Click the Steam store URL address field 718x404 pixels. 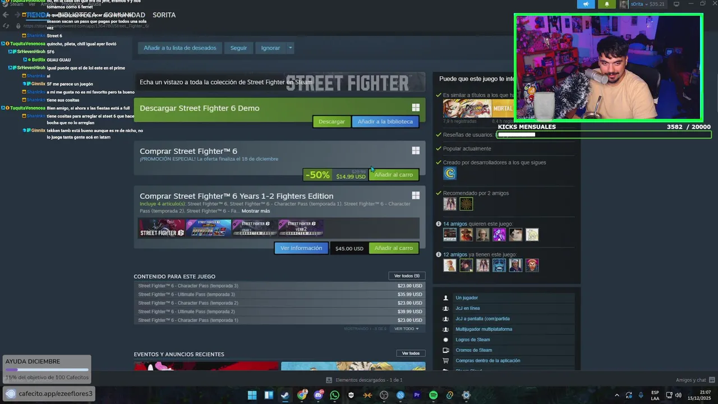pos(86,26)
